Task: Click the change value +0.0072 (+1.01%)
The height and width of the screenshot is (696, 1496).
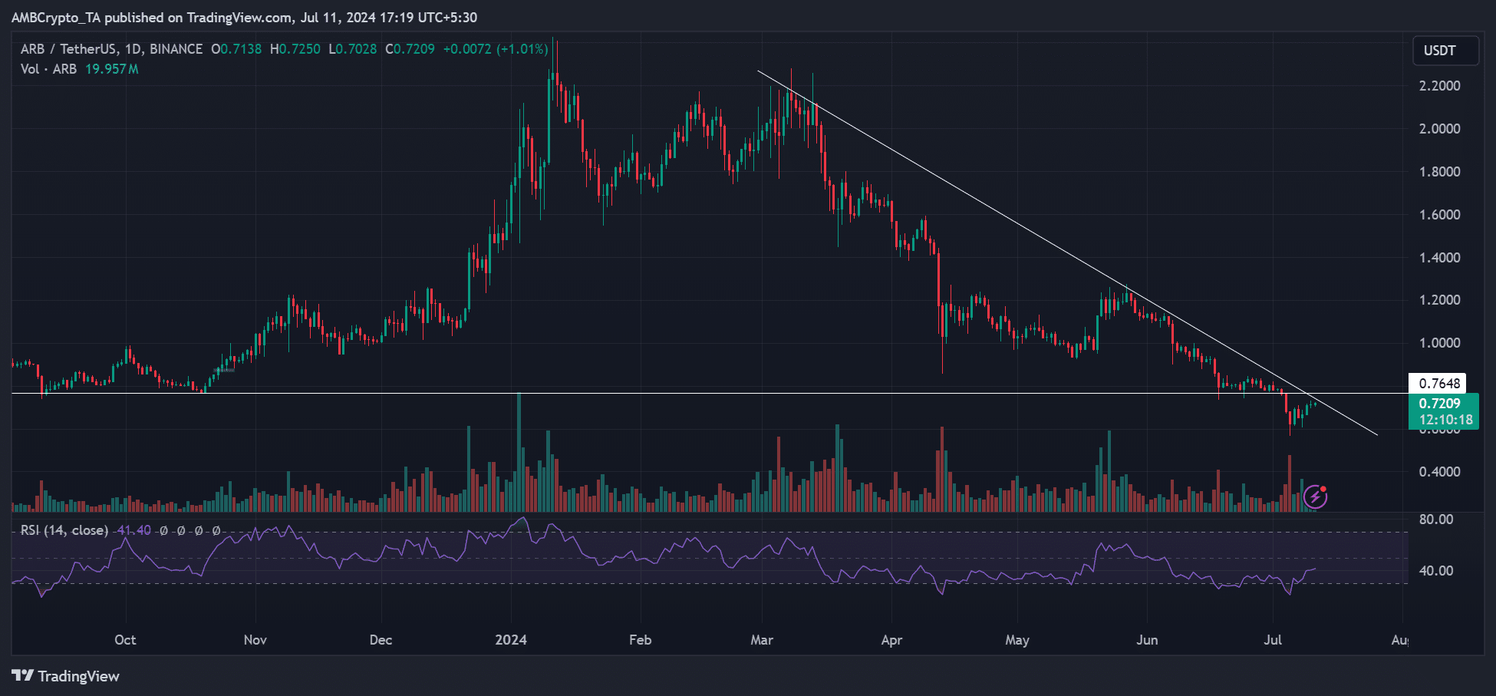Action: [496, 49]
